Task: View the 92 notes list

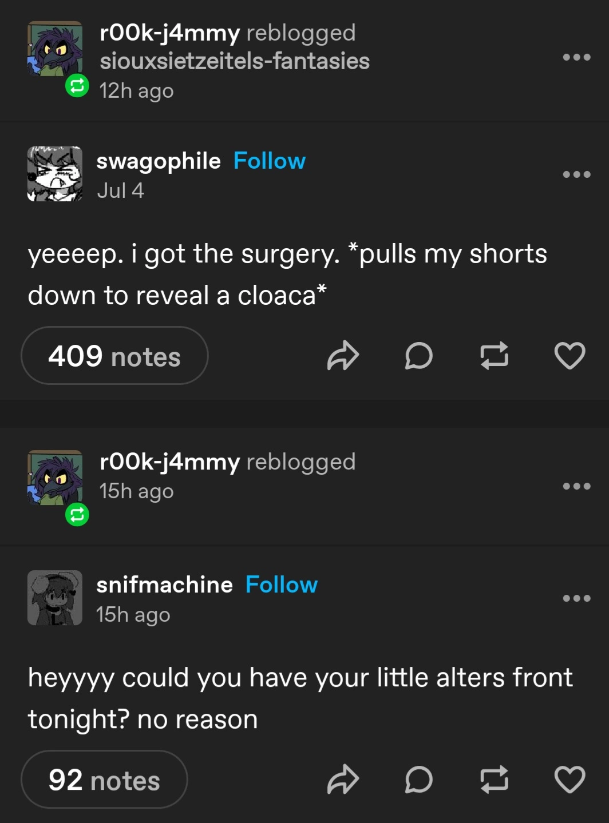Action: (104, 780)
